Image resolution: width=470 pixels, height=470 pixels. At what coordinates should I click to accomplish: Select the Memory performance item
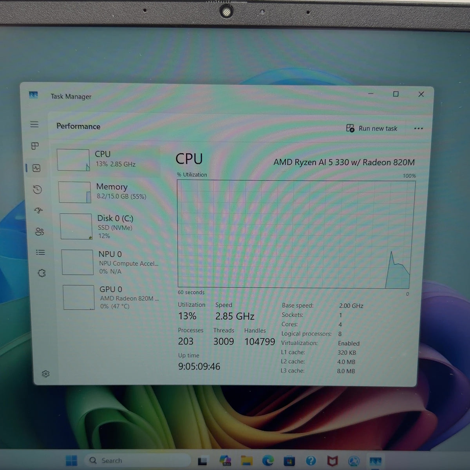coord(109,192)
